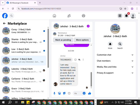Mute the Jahshai conversation
The width and height of the screenshot is (140, 105).
[110, 44]
